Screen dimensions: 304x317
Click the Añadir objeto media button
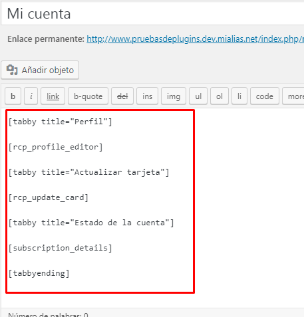[x=40, y=70]
